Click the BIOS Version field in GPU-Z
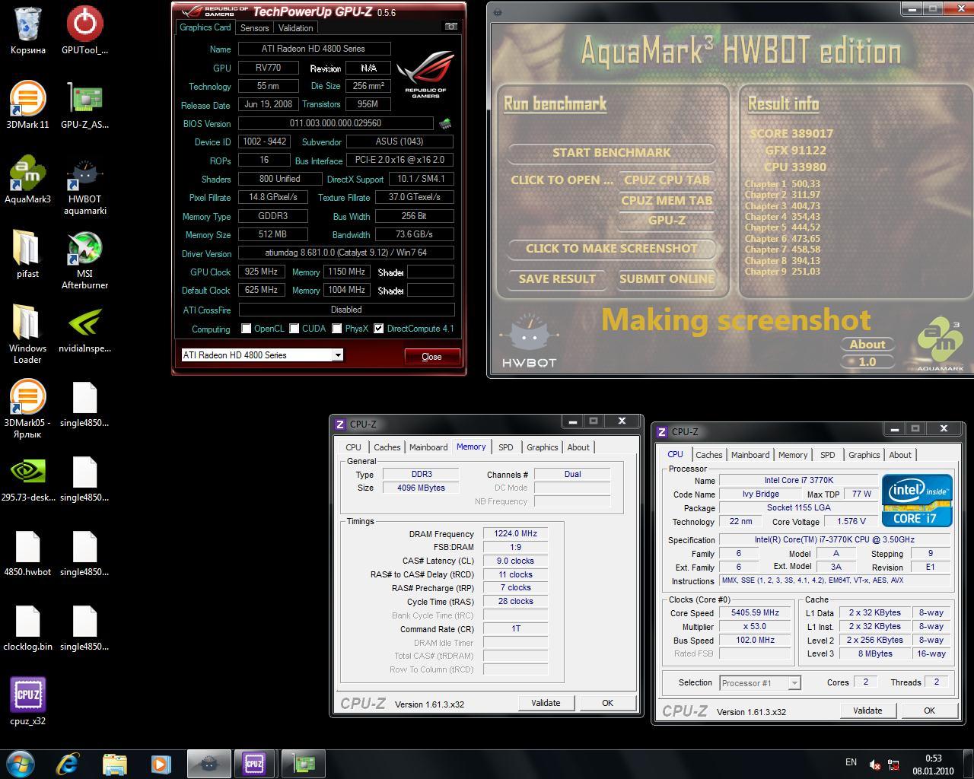 point(336,123)
